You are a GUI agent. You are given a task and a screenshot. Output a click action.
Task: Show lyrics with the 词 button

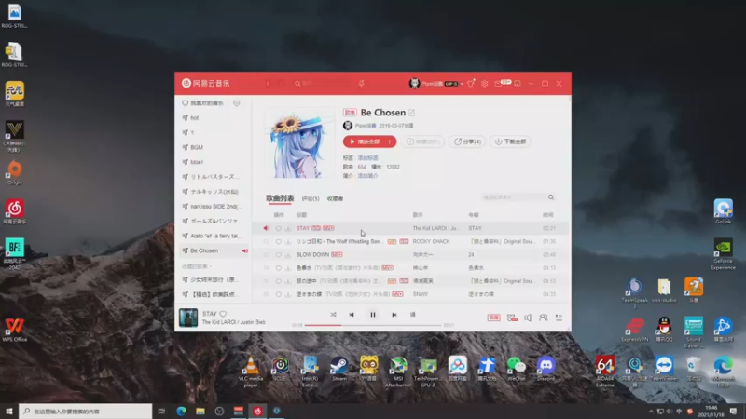(412, 315)
